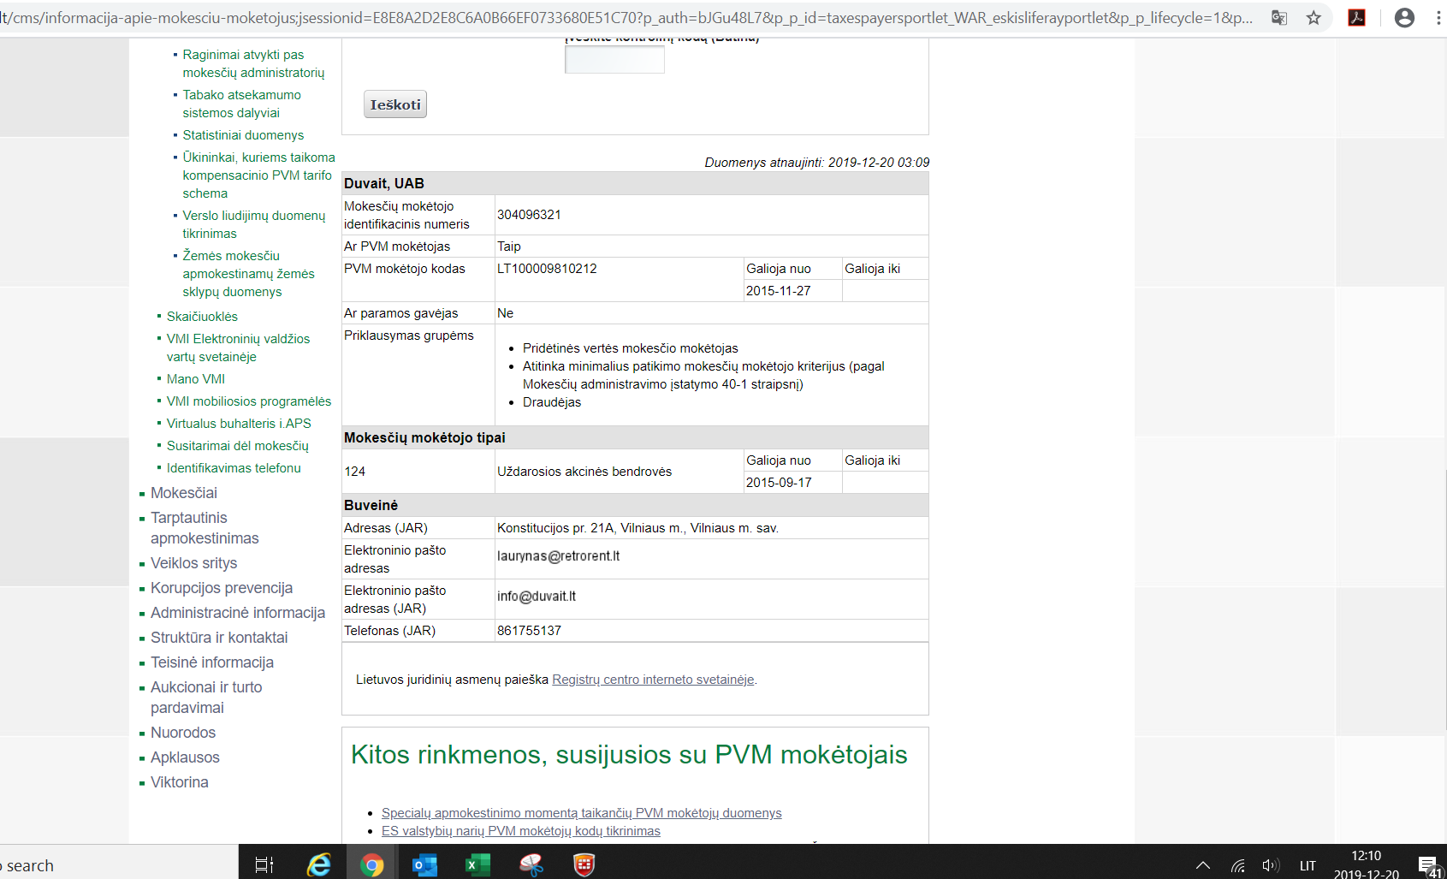This screenshot has height=879, width=1447.
Task: Open the Chrome profile account icon
Action: point(1404,18)
